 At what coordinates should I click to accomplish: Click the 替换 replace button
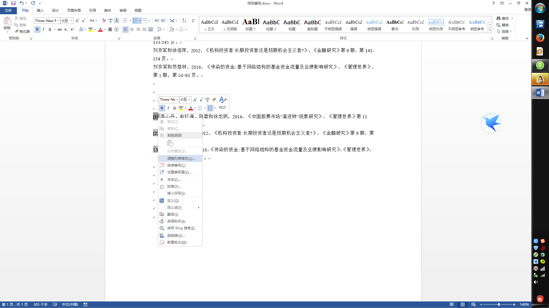(x=503, y=25)
